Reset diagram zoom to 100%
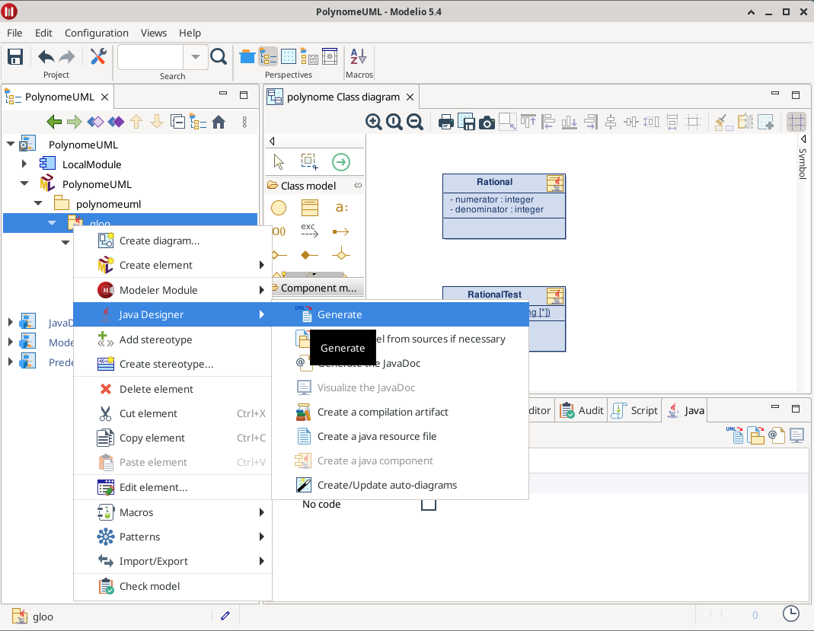The width and height of the screenshot is (814, 631). pos(394,122)
